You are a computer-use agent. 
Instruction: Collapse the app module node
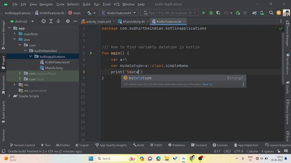point(10,28)
